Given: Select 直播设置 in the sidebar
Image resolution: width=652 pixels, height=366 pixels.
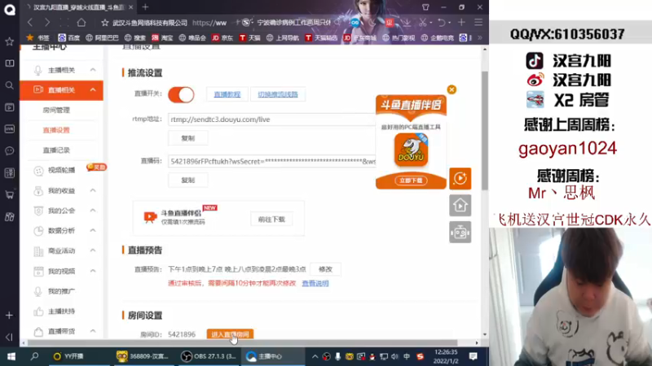Looking at the screenshot, I should point(56,130).
